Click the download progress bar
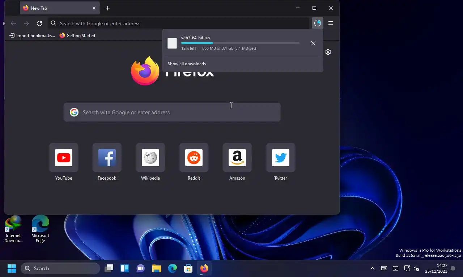 point(240,43)
